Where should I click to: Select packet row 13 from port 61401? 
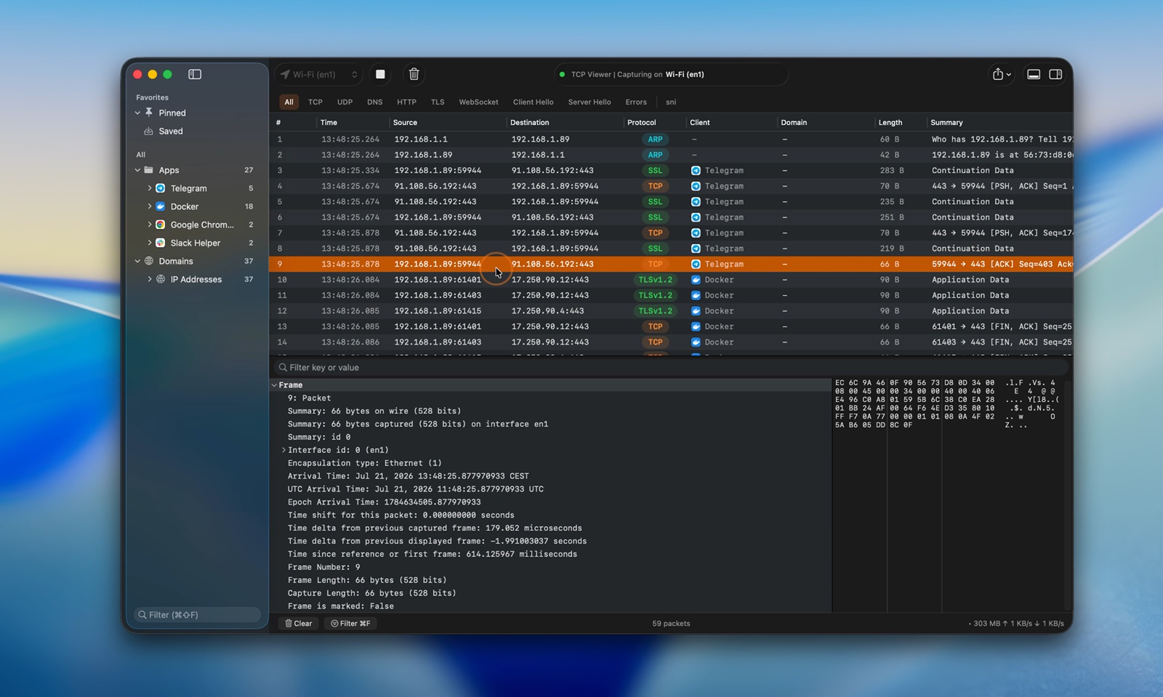[x=670, y=327]
